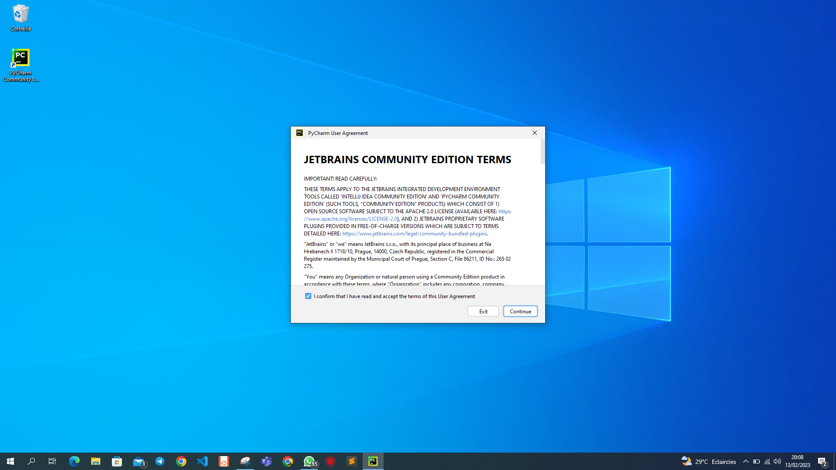Viewport: 836px width, 470px height.
Task: Open the clock showing 20:08 13/02/2023
Action: (798, 461)
